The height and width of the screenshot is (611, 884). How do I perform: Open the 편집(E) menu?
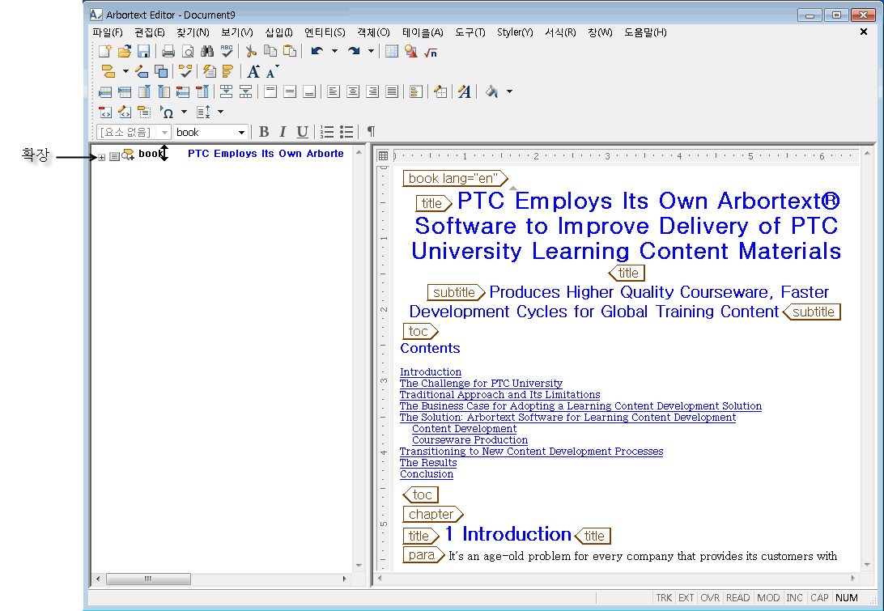coord(150,32)
